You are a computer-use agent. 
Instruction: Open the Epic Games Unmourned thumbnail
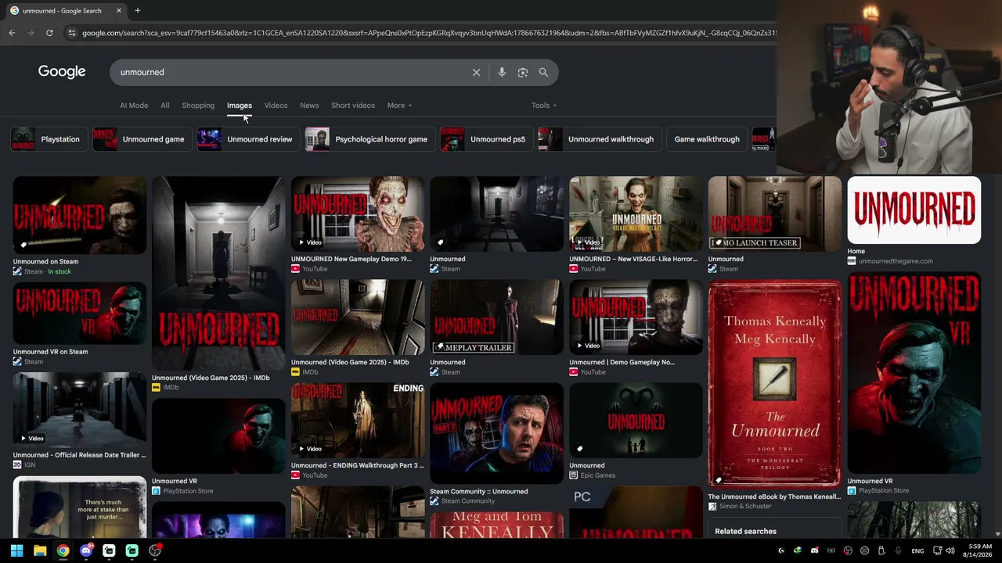pos(636,420)
